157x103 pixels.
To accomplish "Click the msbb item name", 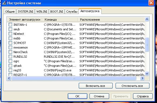I will coord(17,38).
